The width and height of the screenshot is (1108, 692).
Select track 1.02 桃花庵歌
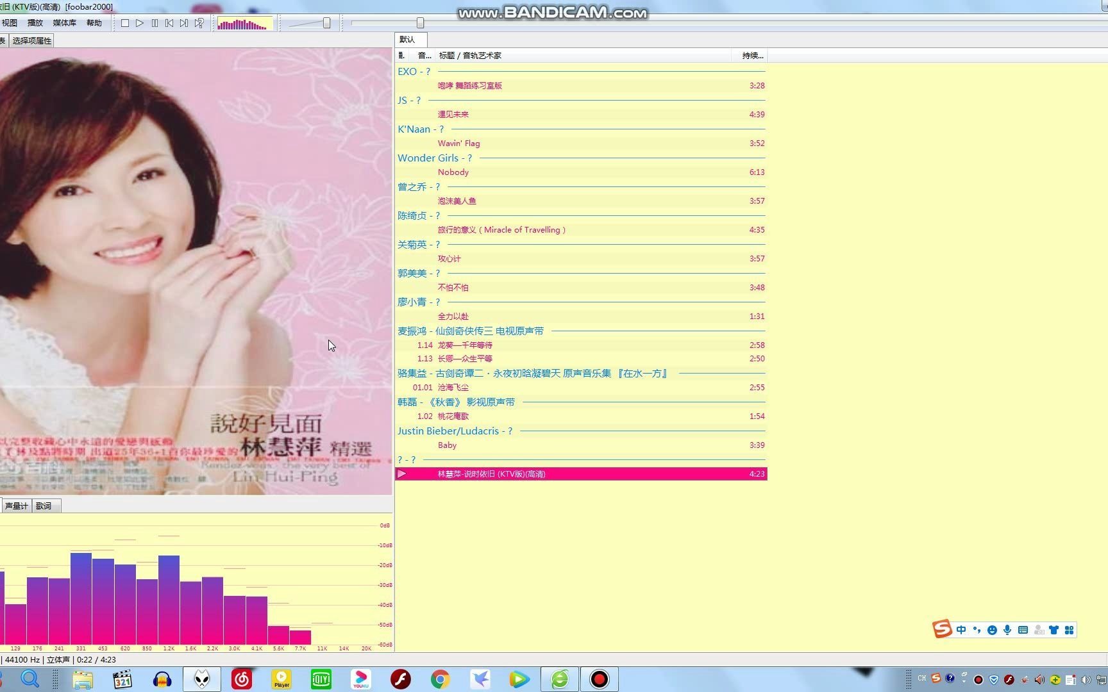[581, 416]
